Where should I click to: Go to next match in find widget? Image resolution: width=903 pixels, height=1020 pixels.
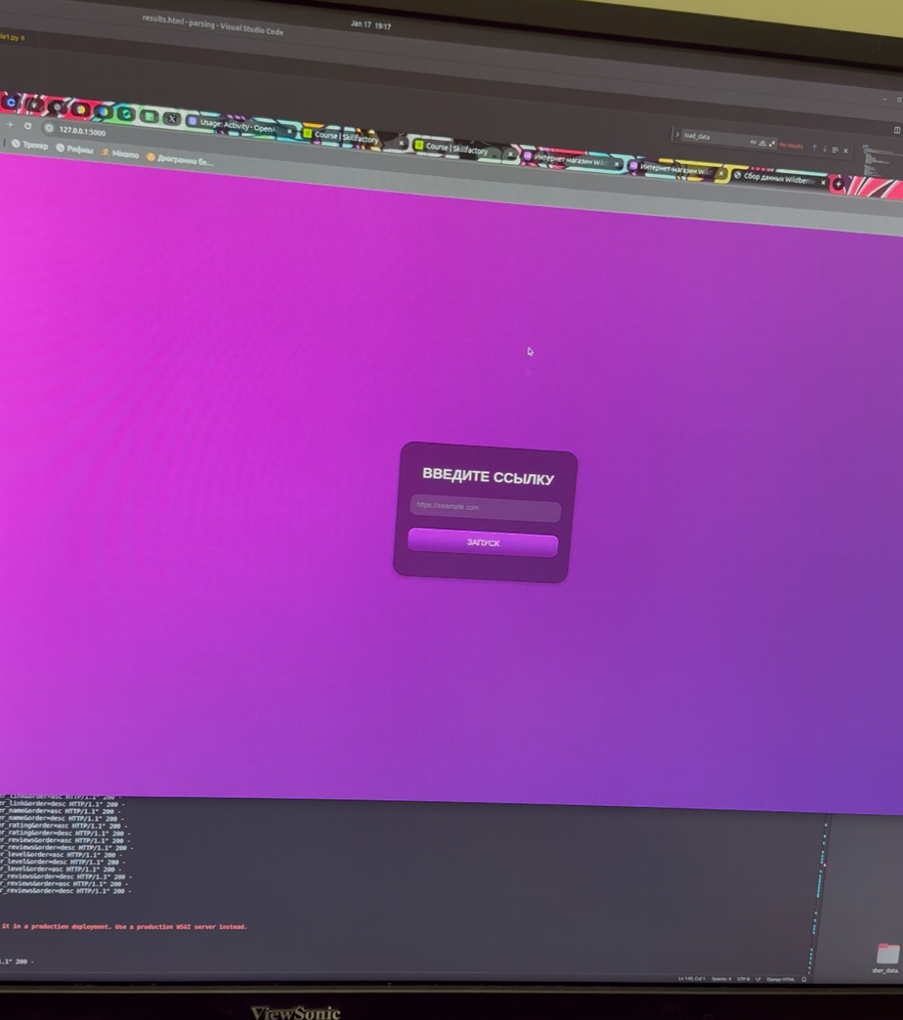coord(825,149)
